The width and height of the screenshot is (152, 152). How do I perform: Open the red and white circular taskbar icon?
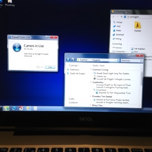tap(21, 108)
